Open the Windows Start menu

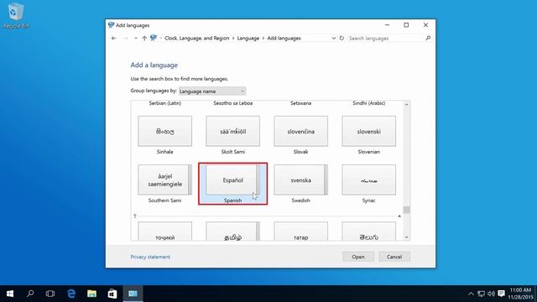pyautogui.click(x=10, y=294)
